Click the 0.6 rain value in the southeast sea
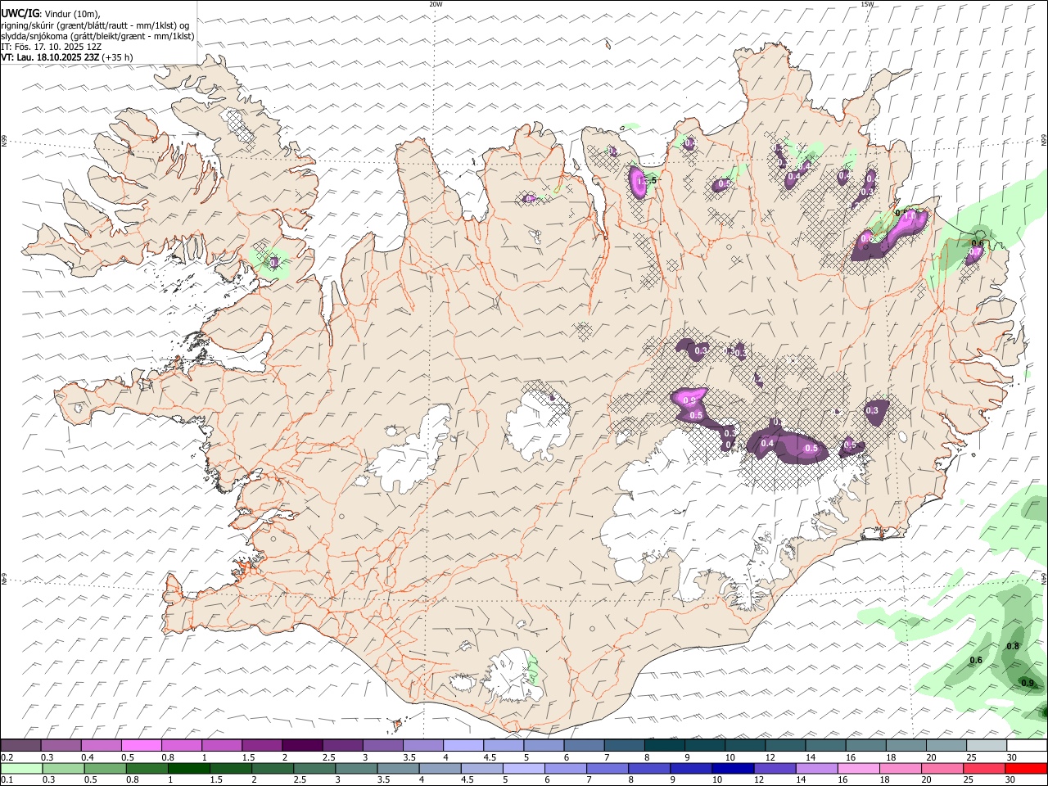The height and width of the screenshot is (786, 1048). pos(976,660)
